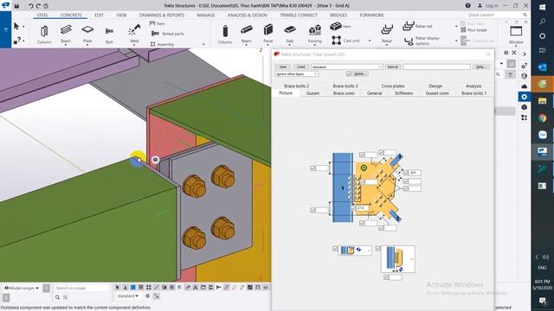Toggle the checkbox at diagram center field
The width and height of the screenshot is (554, 311).
coord(363,182)
